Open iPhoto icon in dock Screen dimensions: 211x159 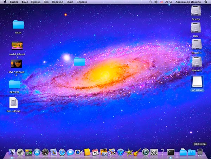(x=112, y=152)
